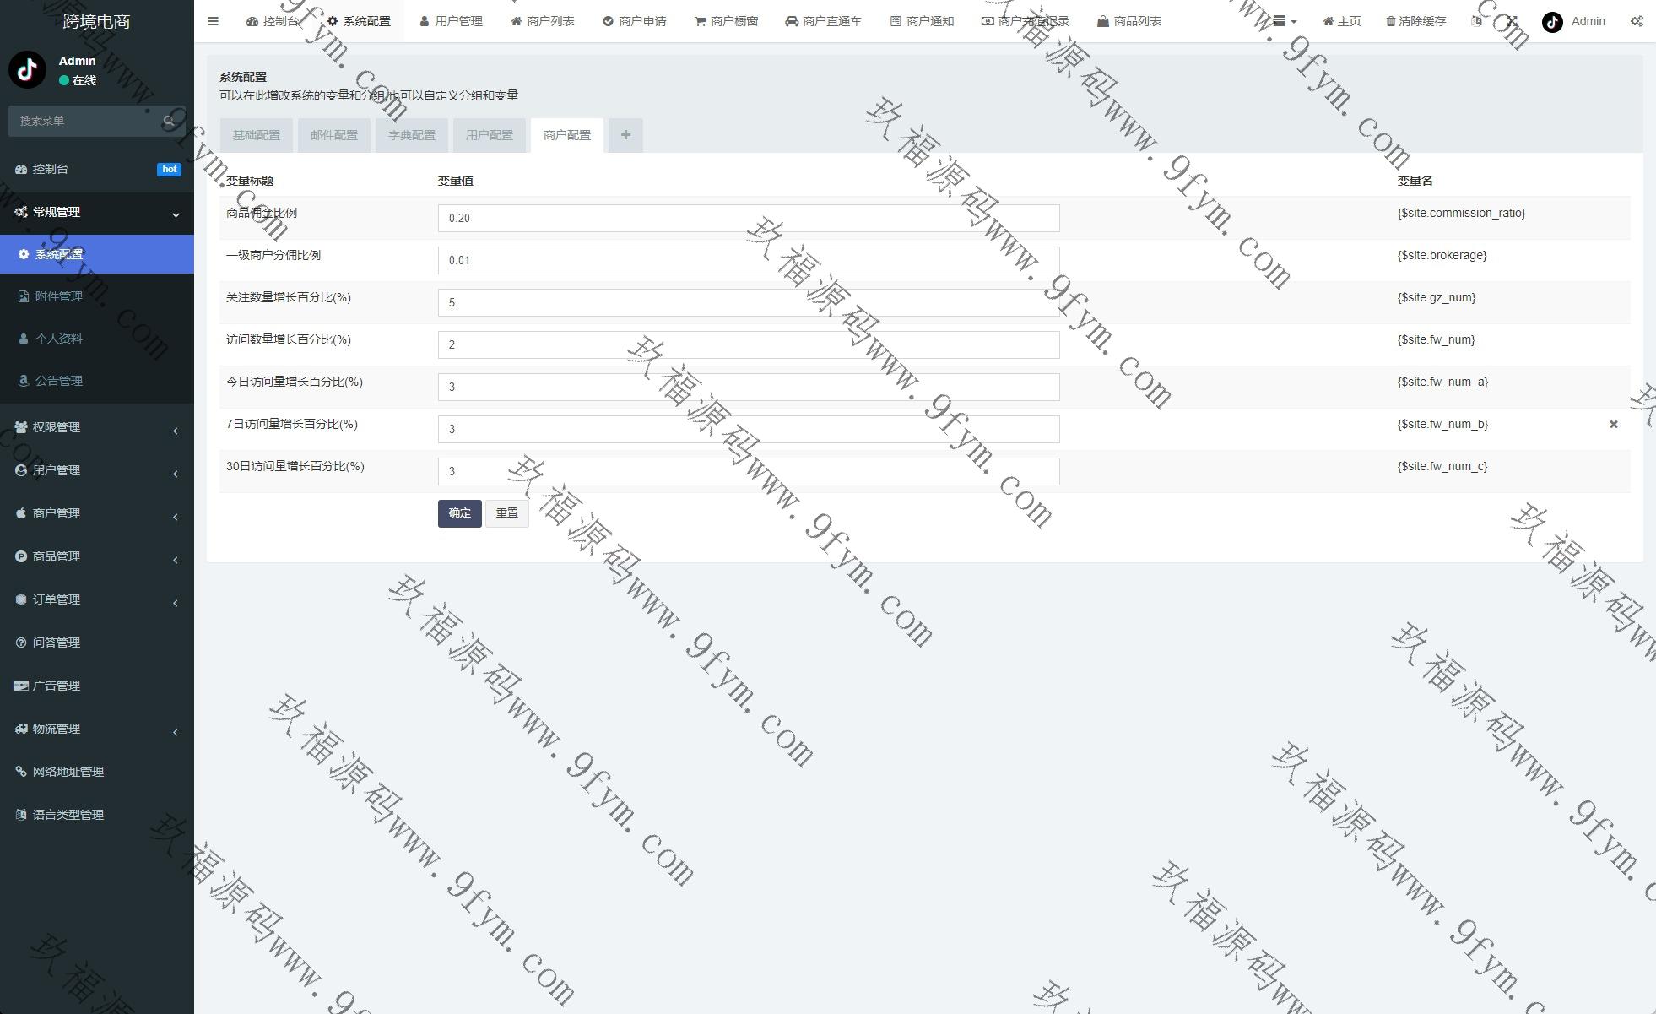
Task: Click the fullscreen toggle icon
Action: point(1512,21)
